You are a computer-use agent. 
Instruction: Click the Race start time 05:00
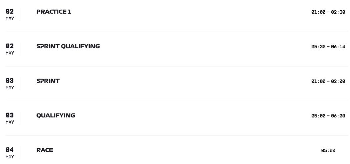pyautogui.click(x=328, y=150)
